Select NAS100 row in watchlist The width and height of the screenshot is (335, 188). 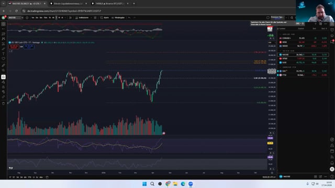pos(303,55)
